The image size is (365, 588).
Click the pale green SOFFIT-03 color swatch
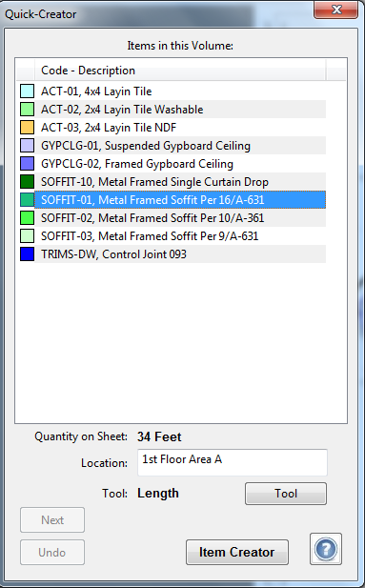pyautogui.click(x=27, y=236)
